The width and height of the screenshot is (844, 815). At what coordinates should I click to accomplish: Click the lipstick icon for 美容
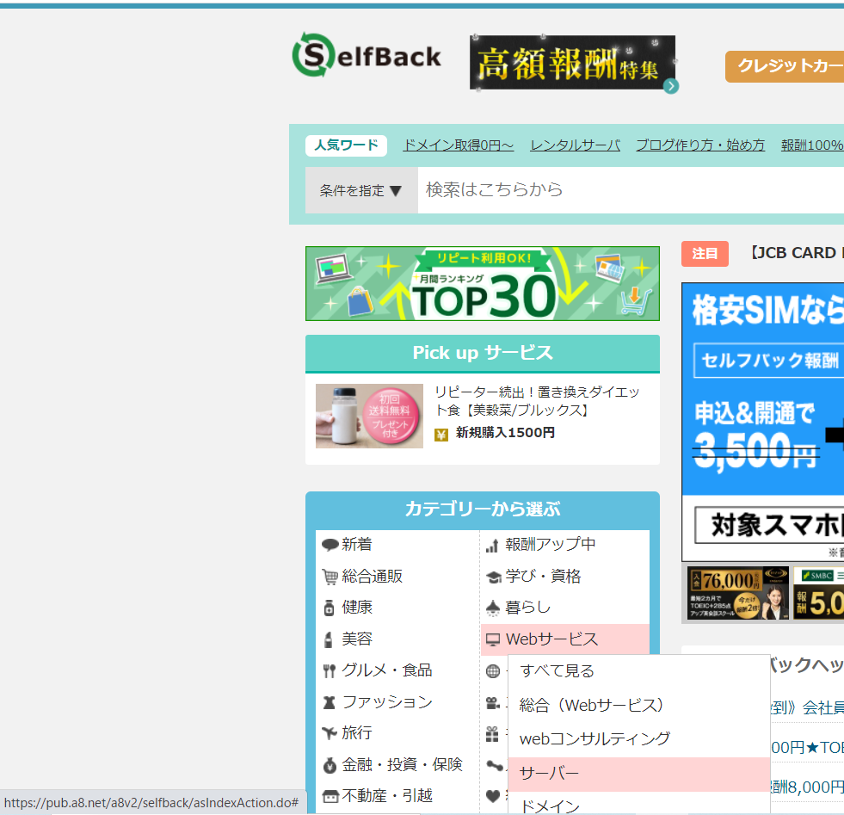click(329, 639)
